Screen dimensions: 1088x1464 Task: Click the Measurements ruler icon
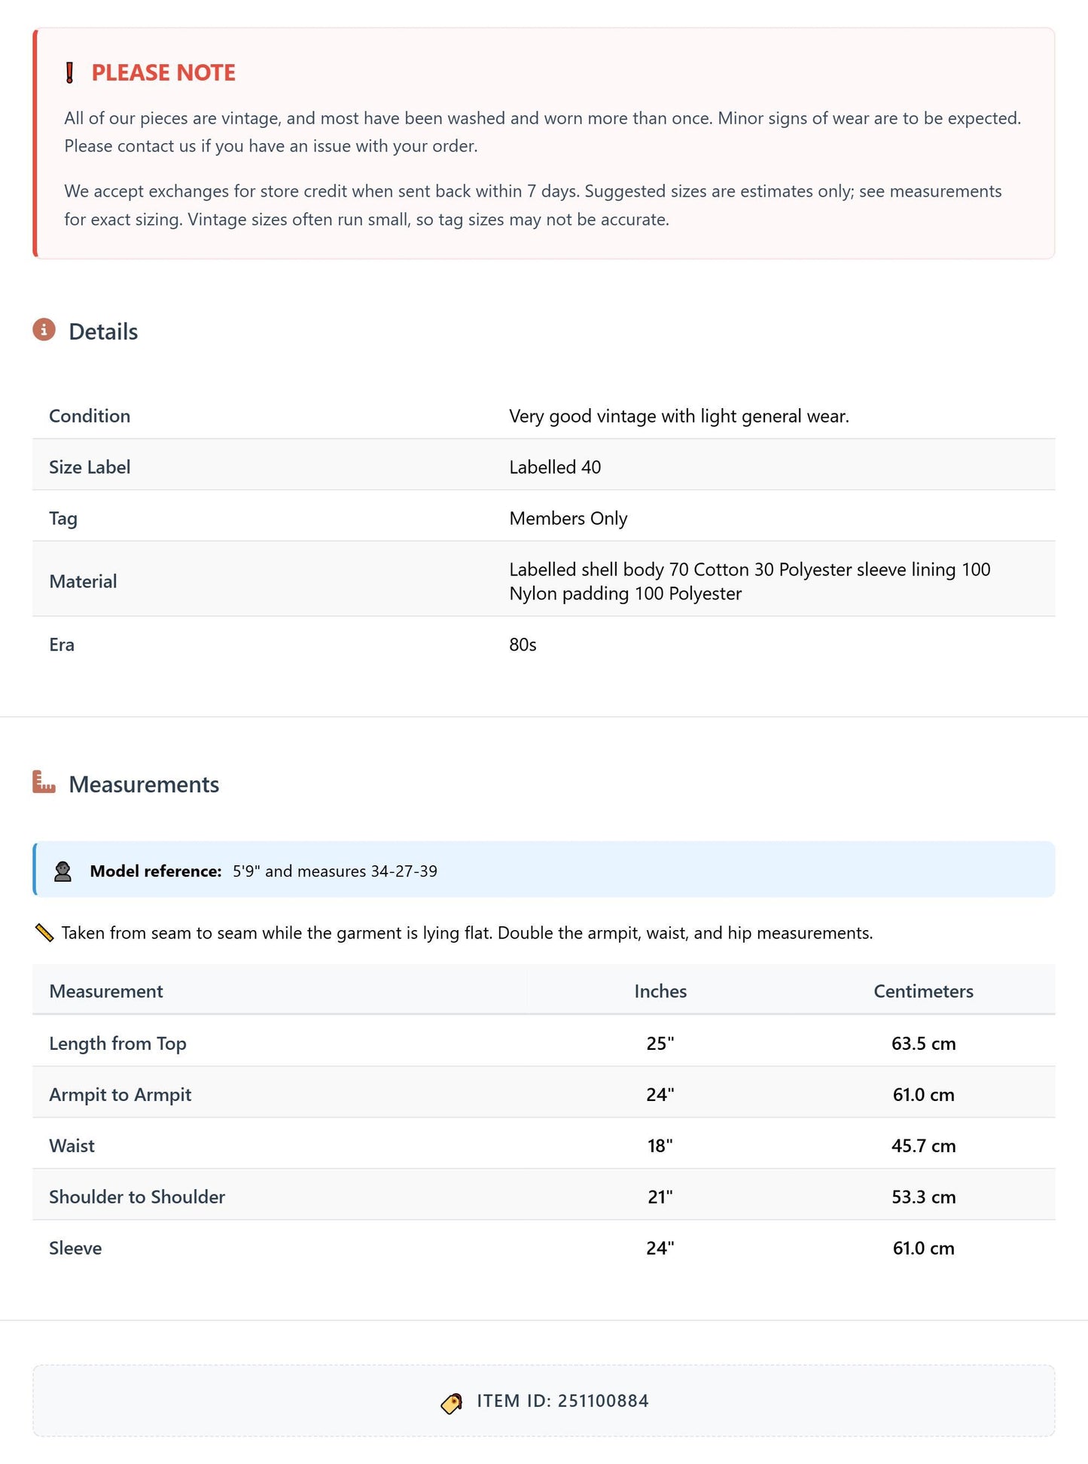44,782
